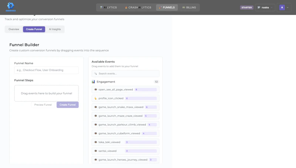This screenshot has width=296, height=168.
Task: Click eye icon for game_launch_snake_maxx_viewed
Action: click(x=95, y=107)
